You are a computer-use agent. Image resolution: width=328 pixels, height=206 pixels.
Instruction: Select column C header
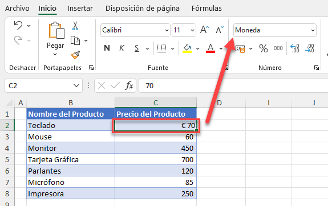(156, 102)
